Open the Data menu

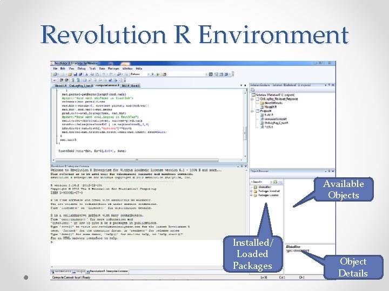[102, 68]
